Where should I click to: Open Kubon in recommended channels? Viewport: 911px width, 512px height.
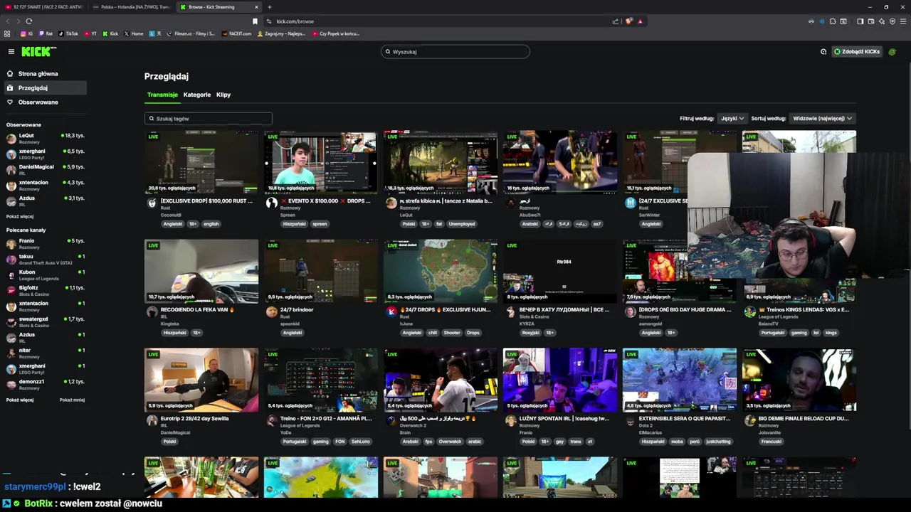pos(46,274)
